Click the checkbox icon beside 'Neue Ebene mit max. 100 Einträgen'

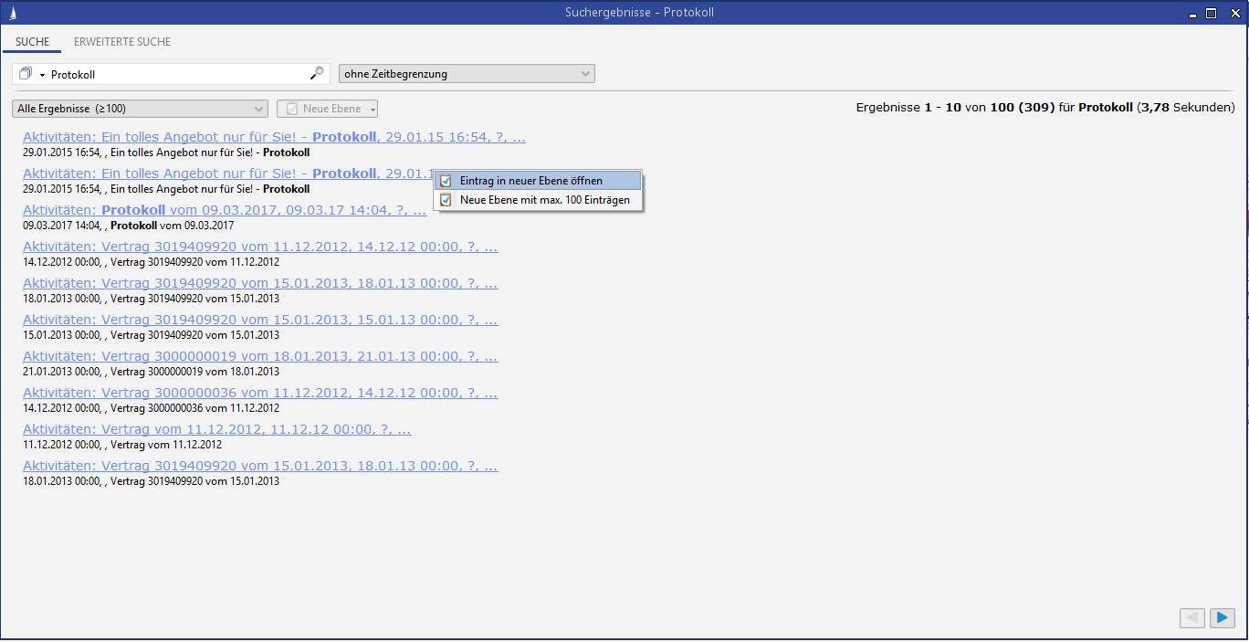pyautogui.click(x=446, y=200)
